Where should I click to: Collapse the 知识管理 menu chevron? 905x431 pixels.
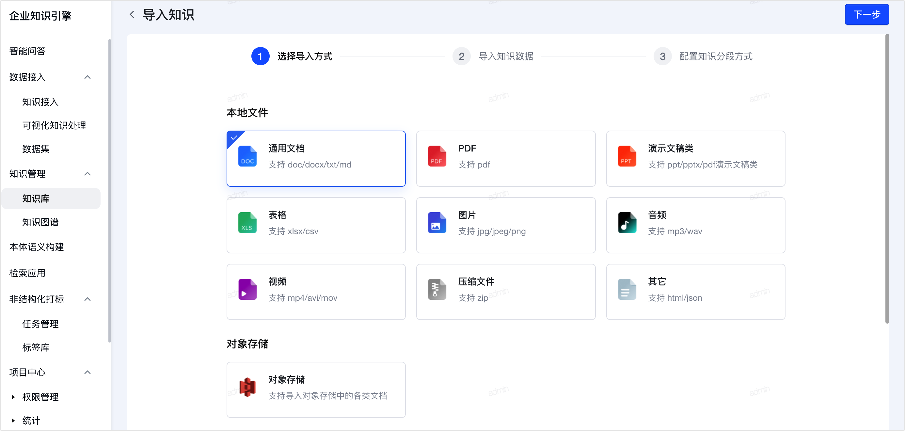click(88, 173)
